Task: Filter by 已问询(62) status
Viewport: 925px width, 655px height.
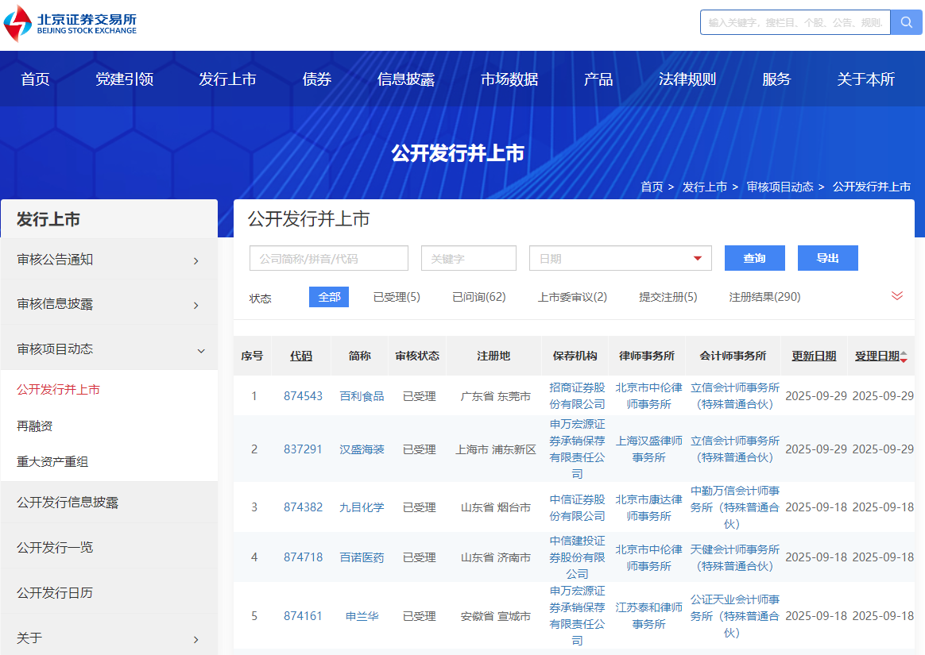Action: (478, 297)
